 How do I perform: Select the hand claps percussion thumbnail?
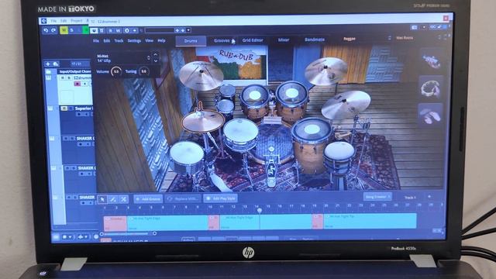tap(431, 115)
